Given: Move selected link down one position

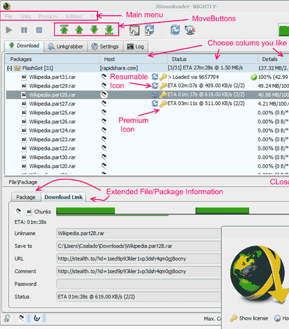Looking at the screenshot, I should pyautogui.click(x=94, y=30).
